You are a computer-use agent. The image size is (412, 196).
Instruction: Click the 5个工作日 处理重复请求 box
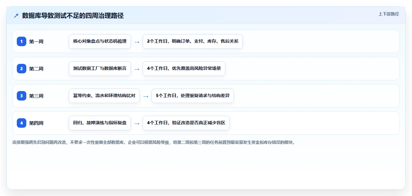[193, 96]
